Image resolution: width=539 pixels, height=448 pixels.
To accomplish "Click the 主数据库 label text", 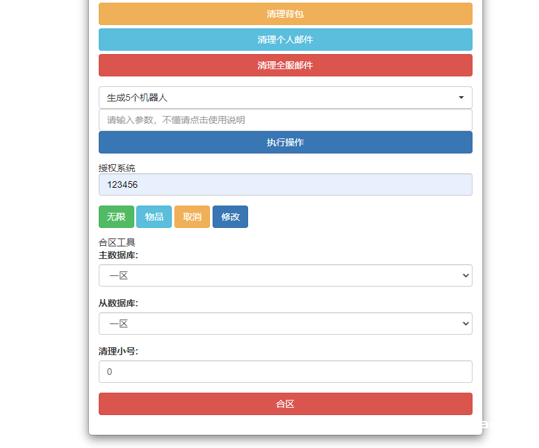I will [x=118, y=255].
